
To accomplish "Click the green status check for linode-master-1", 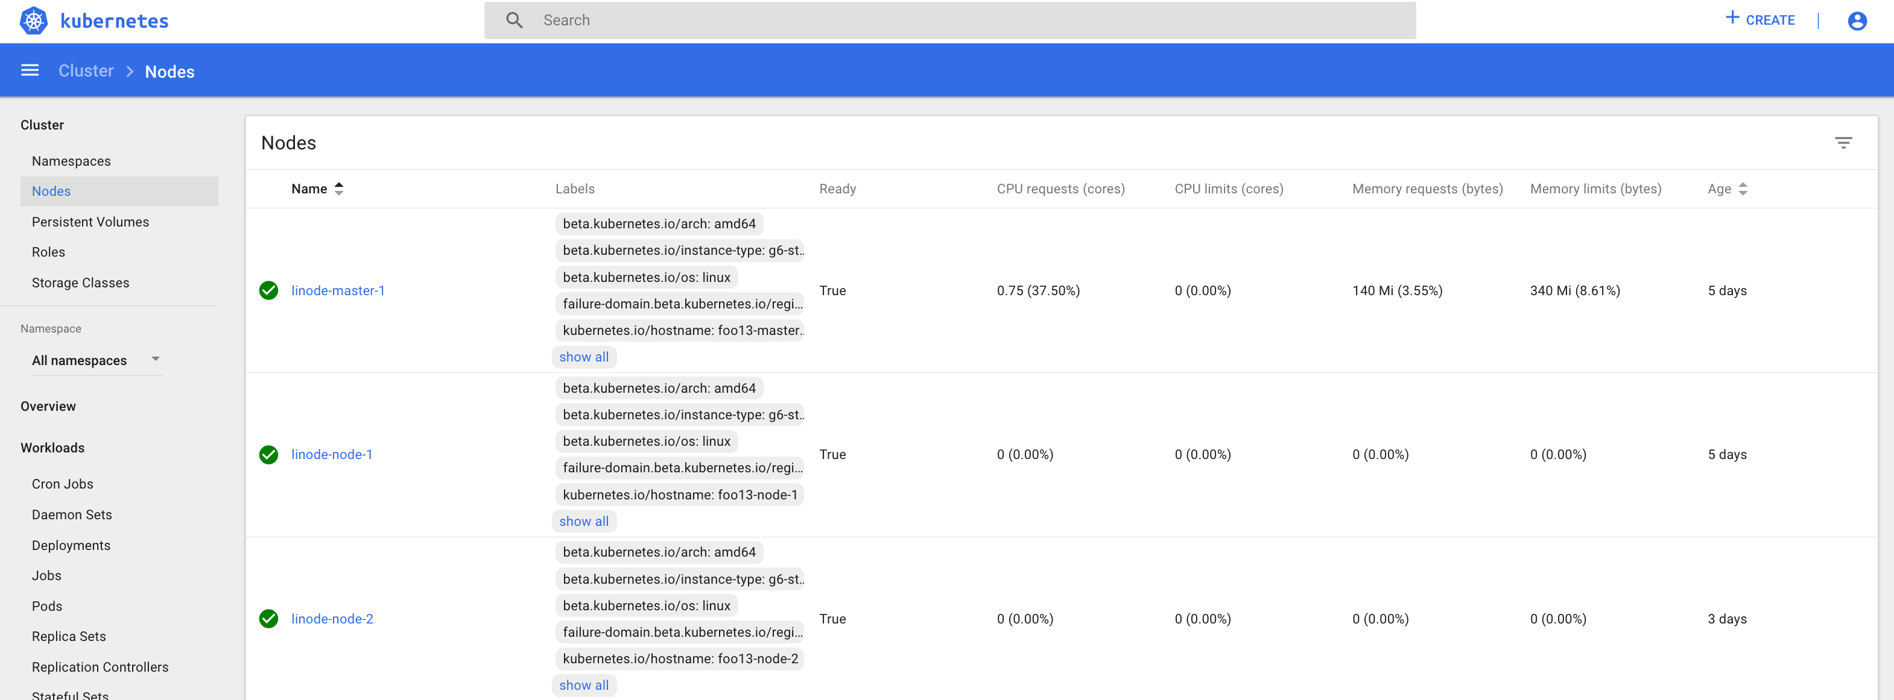I will point(269,291).
